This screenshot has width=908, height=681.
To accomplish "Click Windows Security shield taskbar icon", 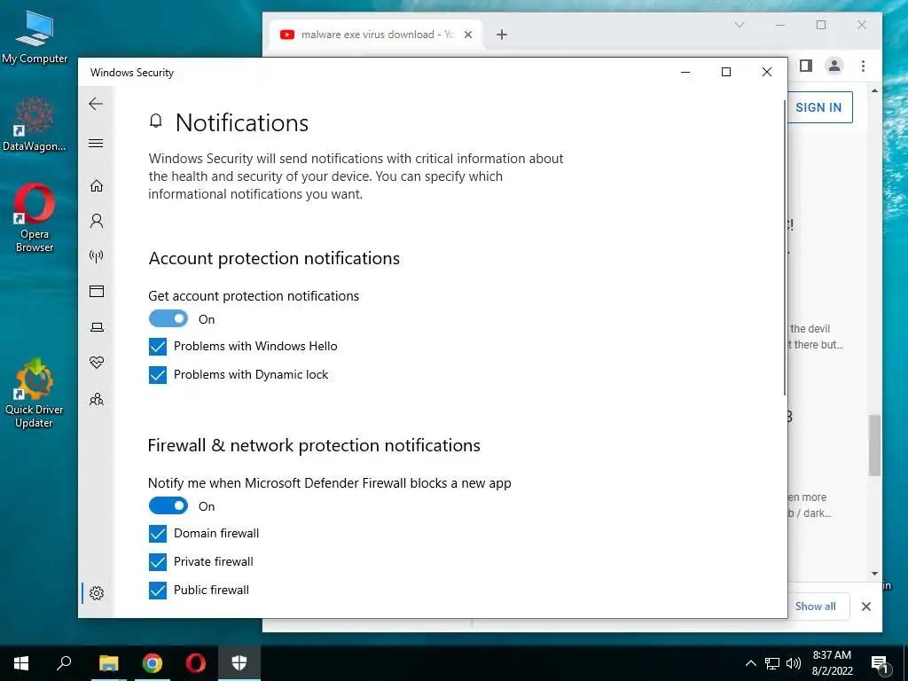I will click(239, 663).
